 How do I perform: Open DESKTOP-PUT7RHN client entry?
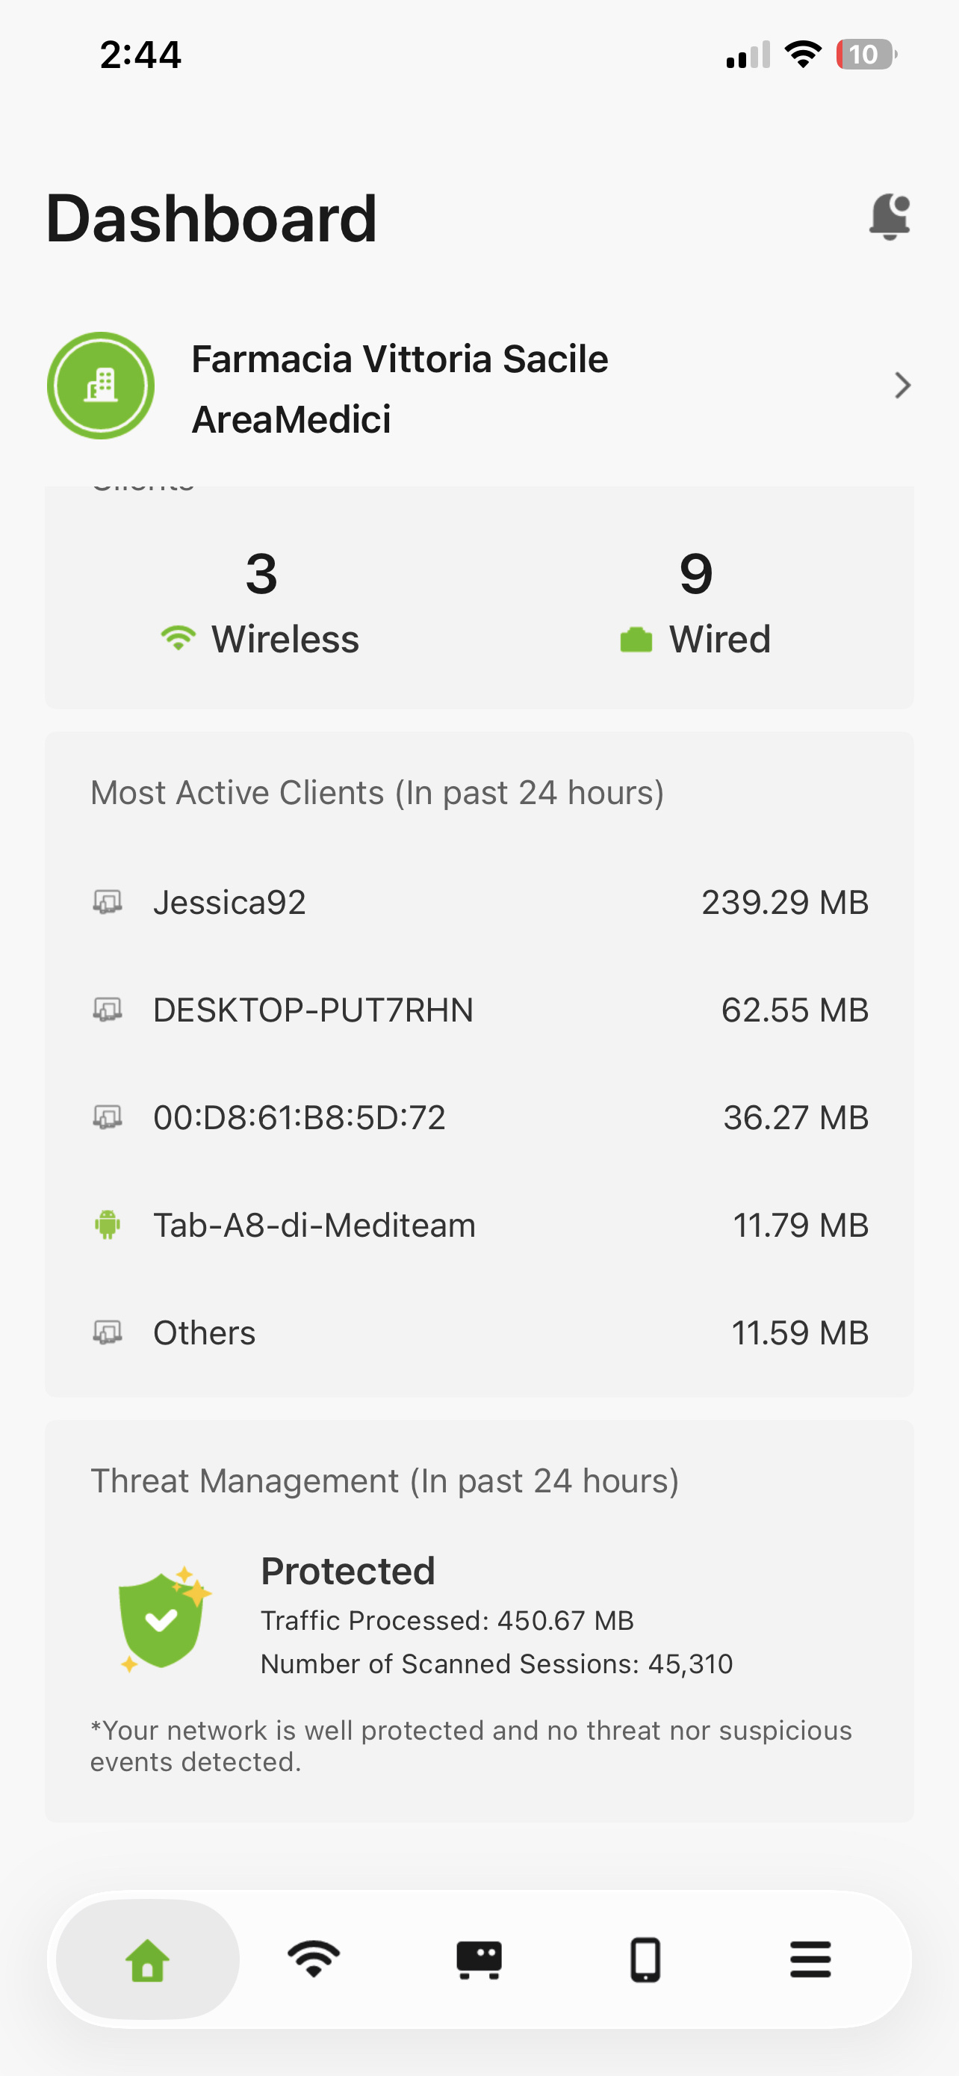480,1010
